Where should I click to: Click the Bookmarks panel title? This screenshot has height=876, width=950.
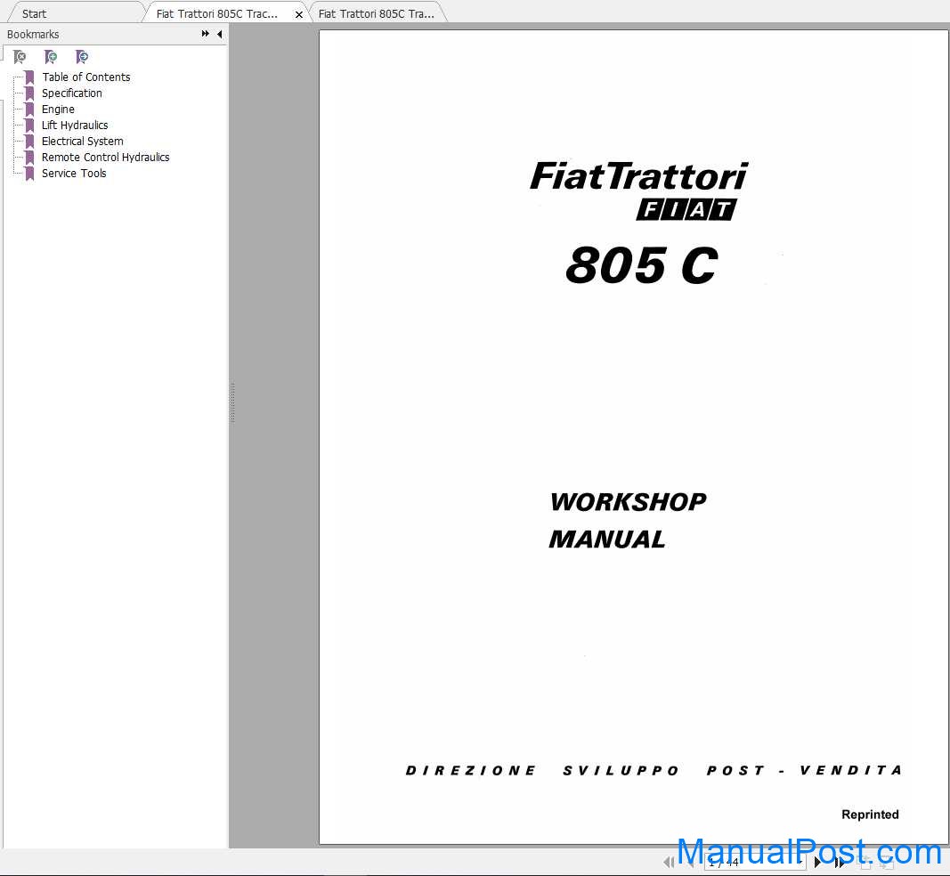pyautogui.click(x=33, y=35)
